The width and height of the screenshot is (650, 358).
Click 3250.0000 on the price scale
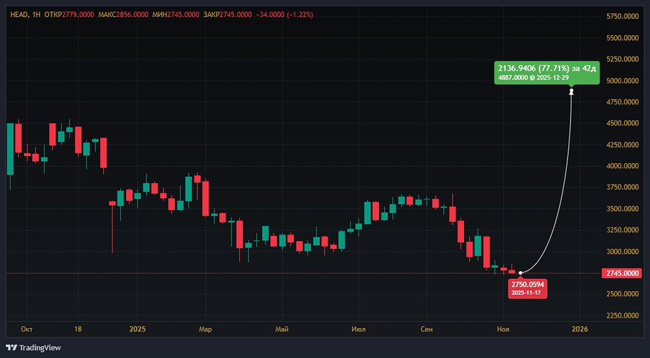622,231
